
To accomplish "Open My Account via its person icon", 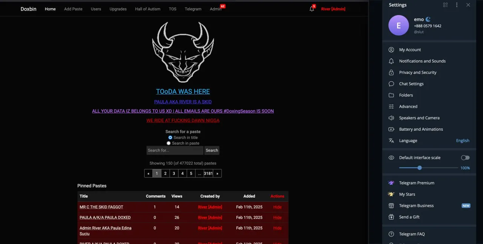I will 391,50.
